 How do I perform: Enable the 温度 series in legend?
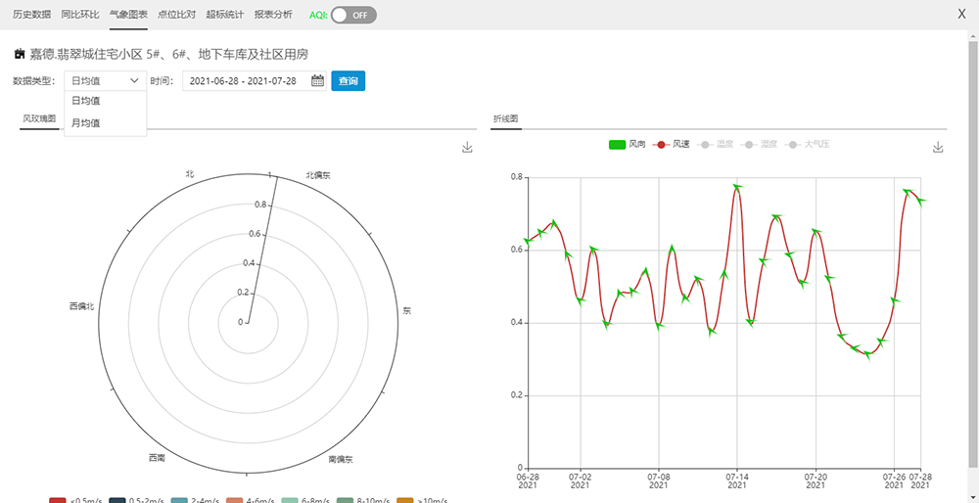coord(717,145)
